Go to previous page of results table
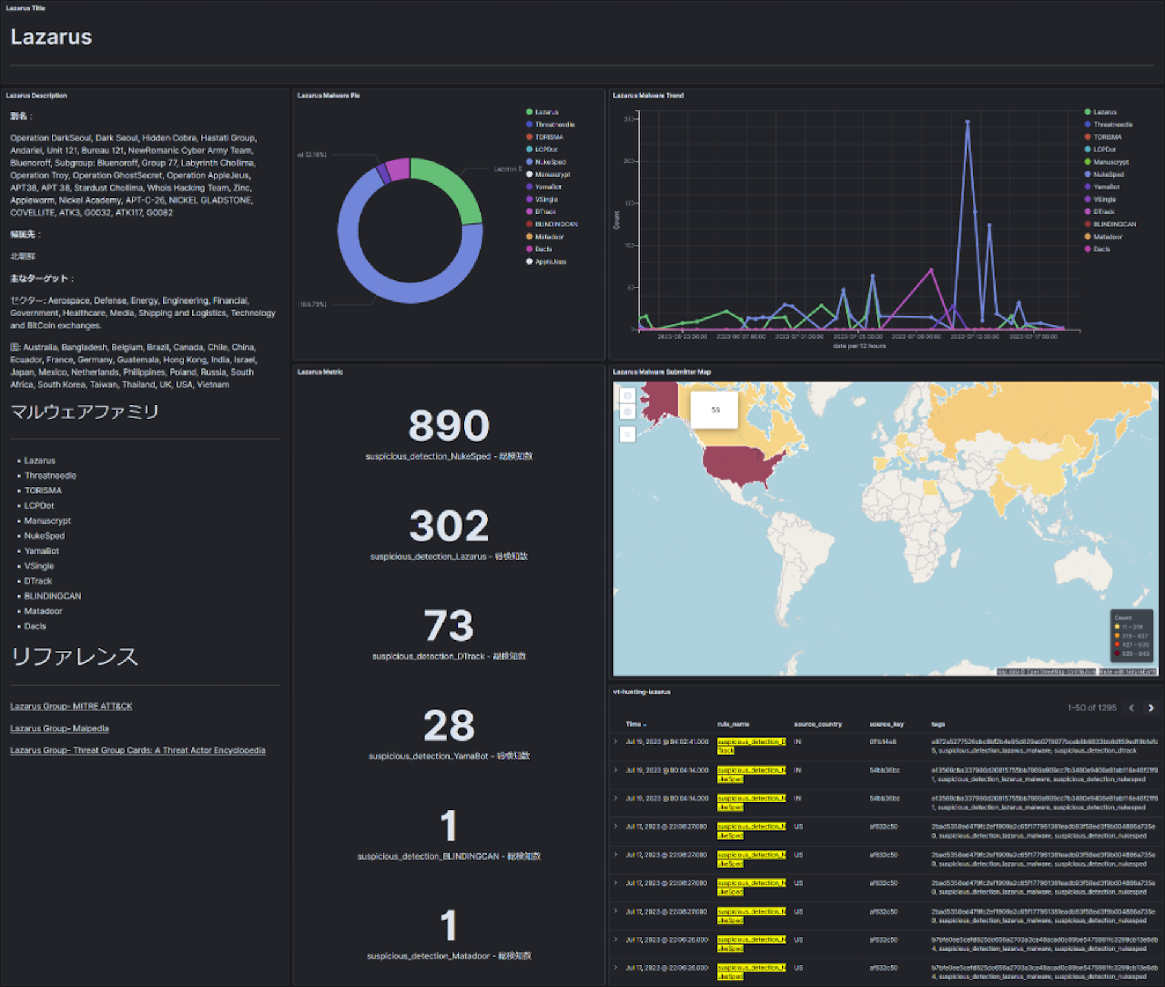 pos(1131,708)
